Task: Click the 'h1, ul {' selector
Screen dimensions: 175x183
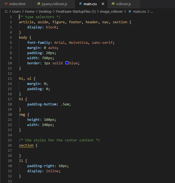Action: 27,79
